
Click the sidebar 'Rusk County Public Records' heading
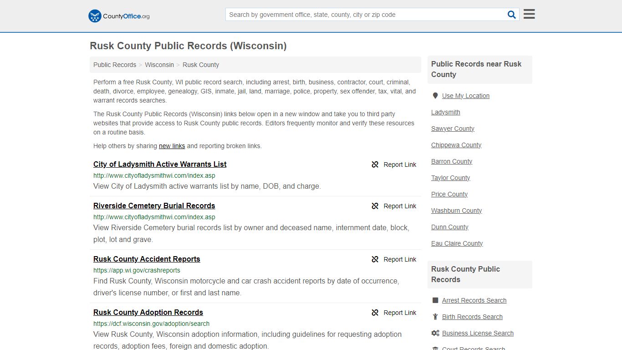tap(465, 274)
